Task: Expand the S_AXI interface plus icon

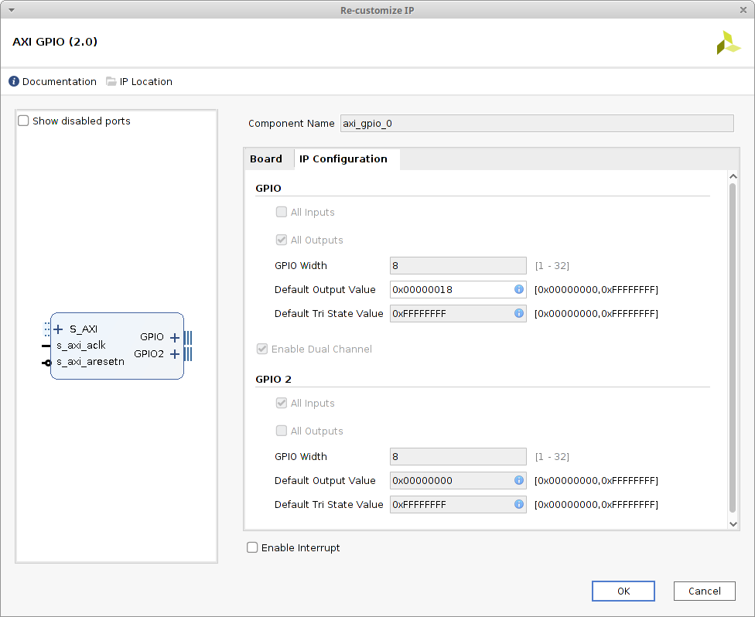Action: [59, 329]
